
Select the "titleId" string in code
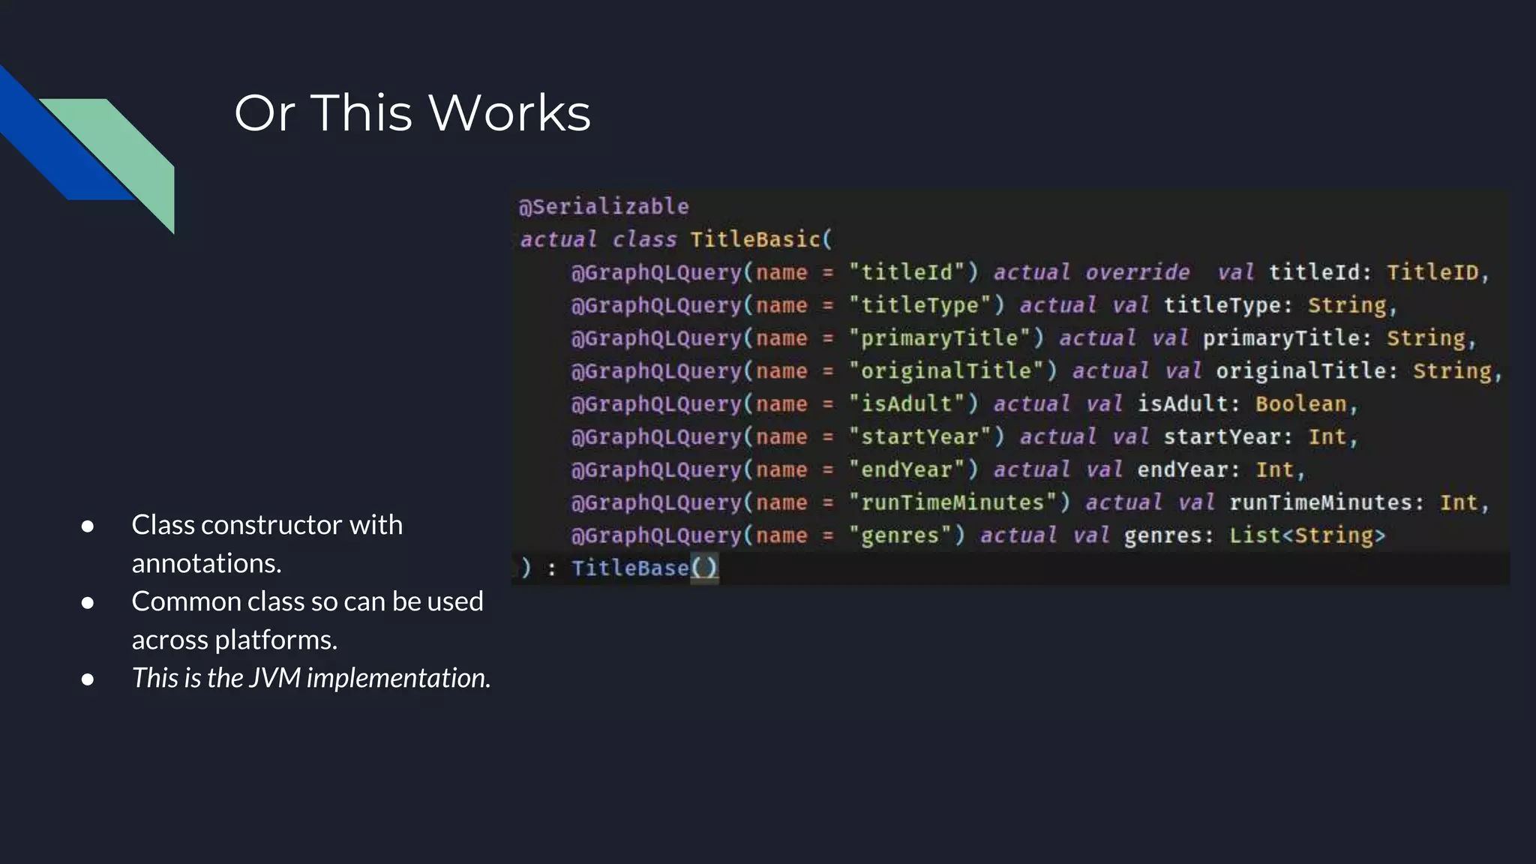[907, 271]
